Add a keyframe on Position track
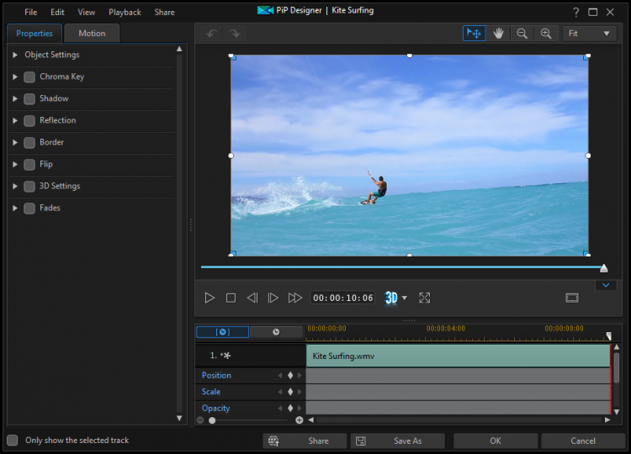The width and height of the screenshot is (631, 454). pos(290,376)
